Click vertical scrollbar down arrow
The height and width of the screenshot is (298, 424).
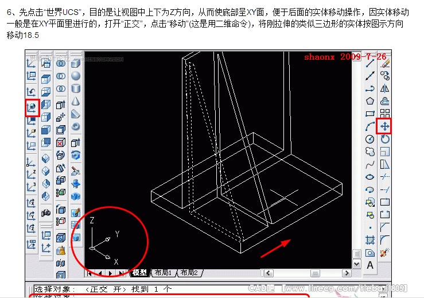(357, 264)
